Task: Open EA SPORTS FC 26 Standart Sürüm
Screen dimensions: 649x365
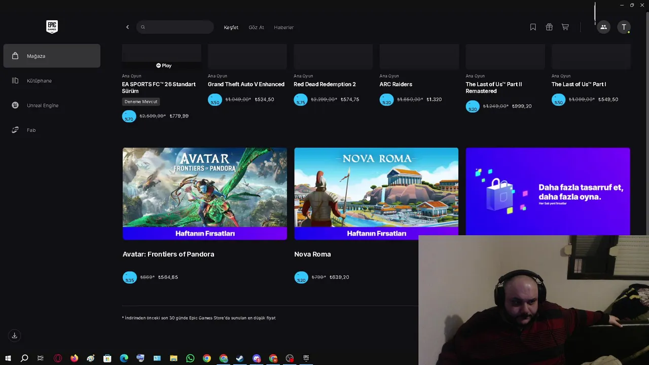Action: [159, 88]
